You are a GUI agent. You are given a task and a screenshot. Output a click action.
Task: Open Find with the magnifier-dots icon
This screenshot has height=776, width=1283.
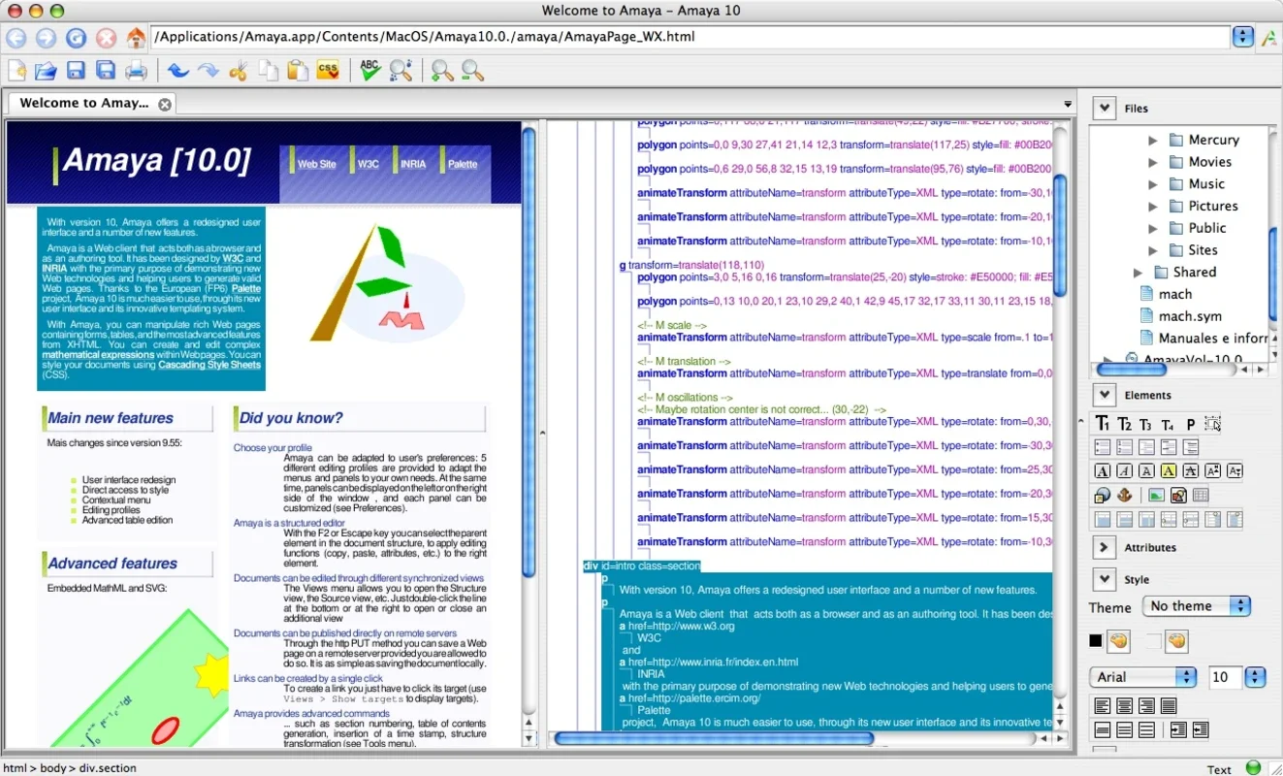tap(401, 70)
